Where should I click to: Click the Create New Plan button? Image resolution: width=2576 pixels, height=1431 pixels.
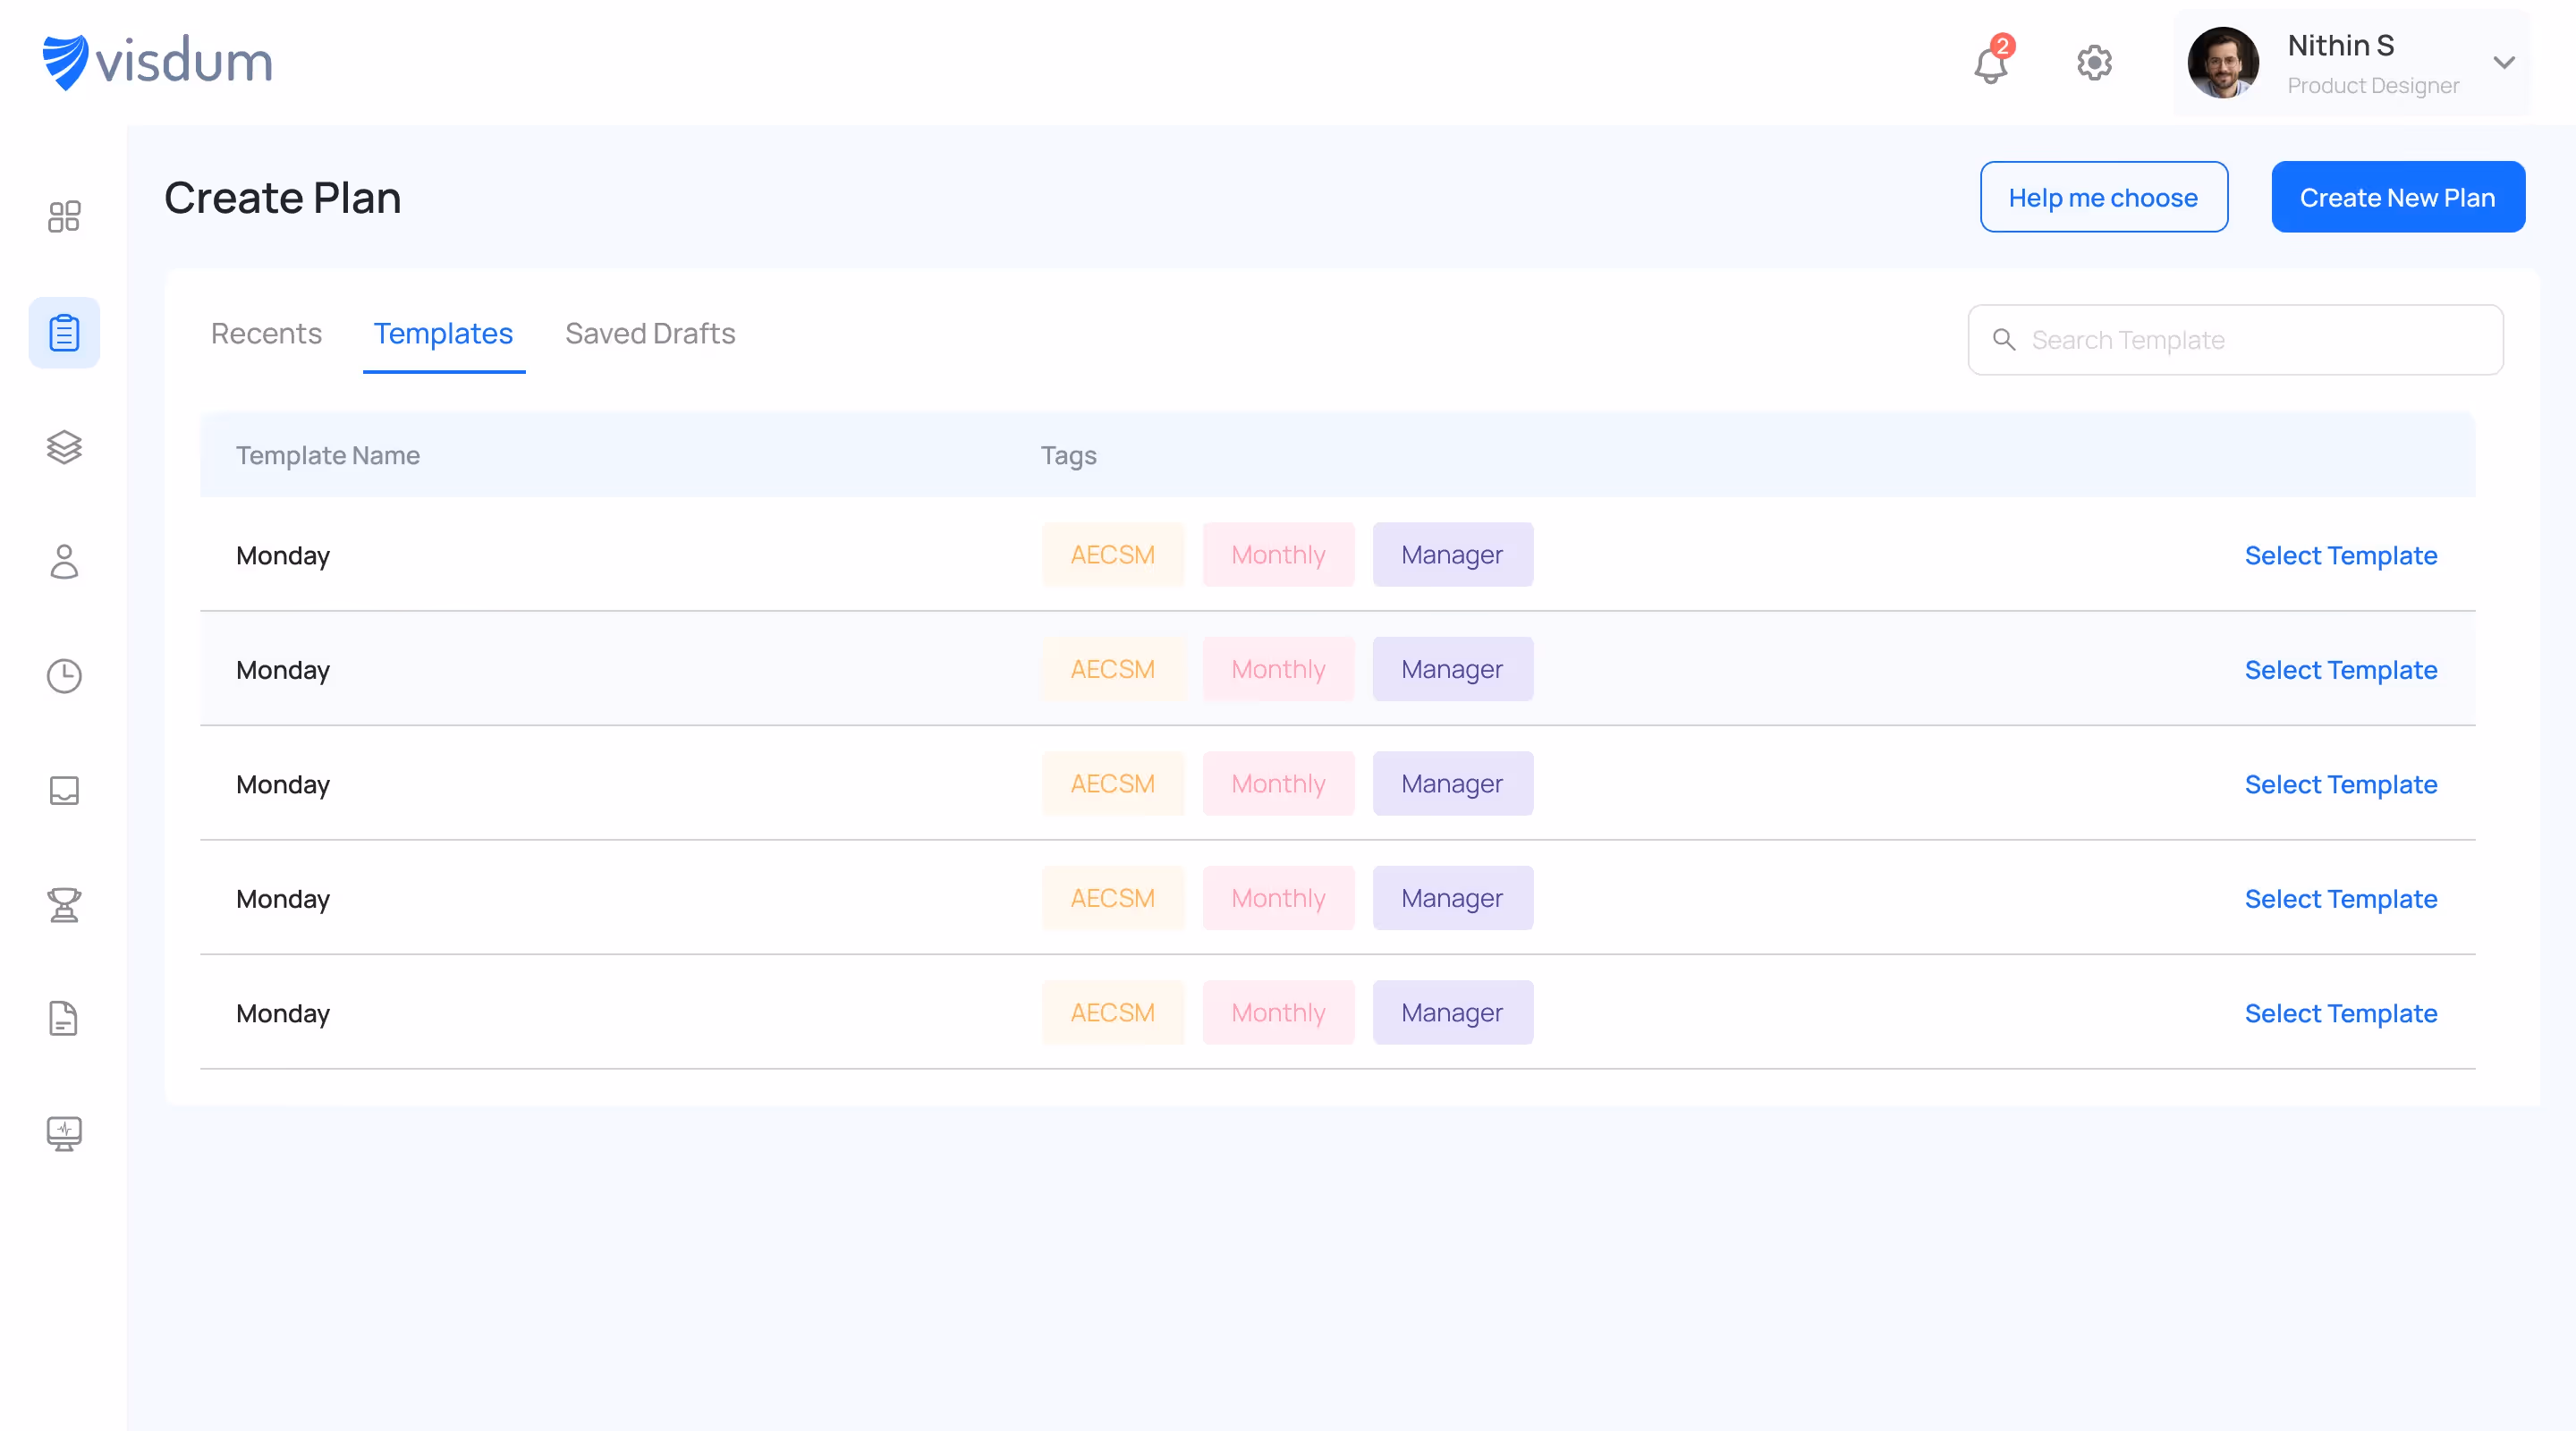tap(2397, 197)
